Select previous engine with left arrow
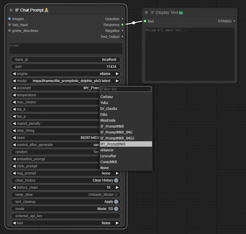This screenshot has height=234, width=246. tap(14, 74)
